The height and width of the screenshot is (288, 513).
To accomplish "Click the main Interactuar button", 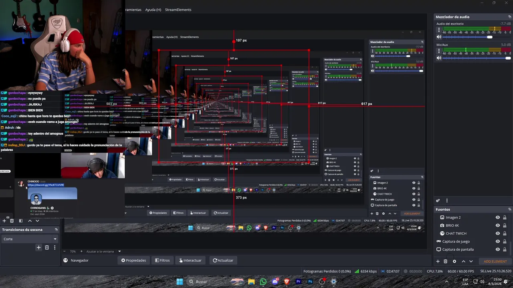I will tap(191, 260).
